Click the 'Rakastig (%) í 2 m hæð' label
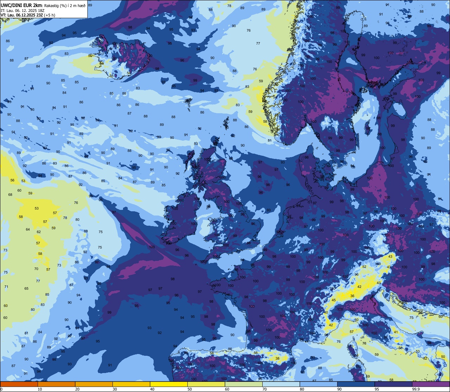The image size is (450, 392). [x=65, y=6]
